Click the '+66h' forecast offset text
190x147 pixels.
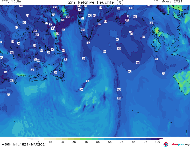(6, 144)
